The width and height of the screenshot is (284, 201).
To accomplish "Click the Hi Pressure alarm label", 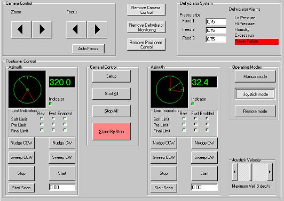I will 244,23.
